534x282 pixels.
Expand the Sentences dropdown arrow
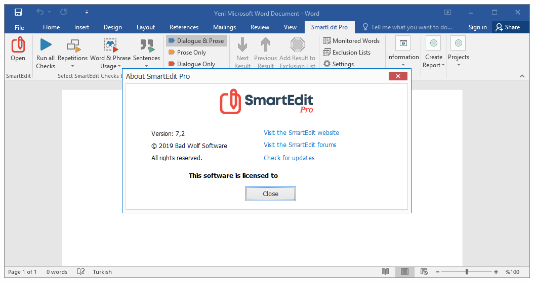pos(146,66)
